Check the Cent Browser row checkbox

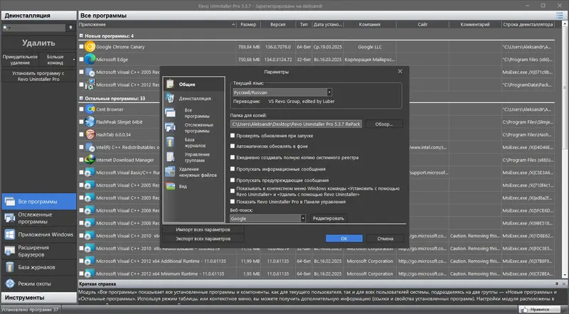81,109
